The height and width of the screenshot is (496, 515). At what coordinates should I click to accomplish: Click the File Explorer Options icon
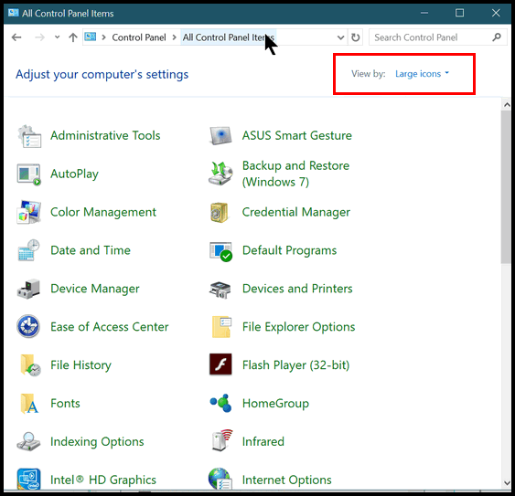tap(221, 327)
